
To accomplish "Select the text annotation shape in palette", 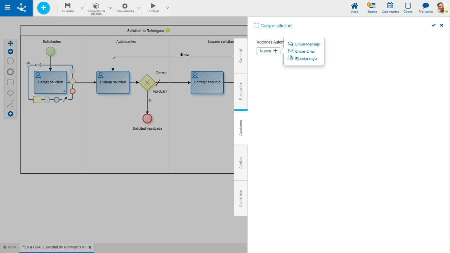I will (x=11, y=104).
